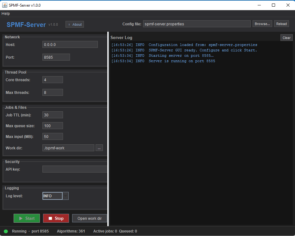Click the Config file path field

tap(197, 24)
